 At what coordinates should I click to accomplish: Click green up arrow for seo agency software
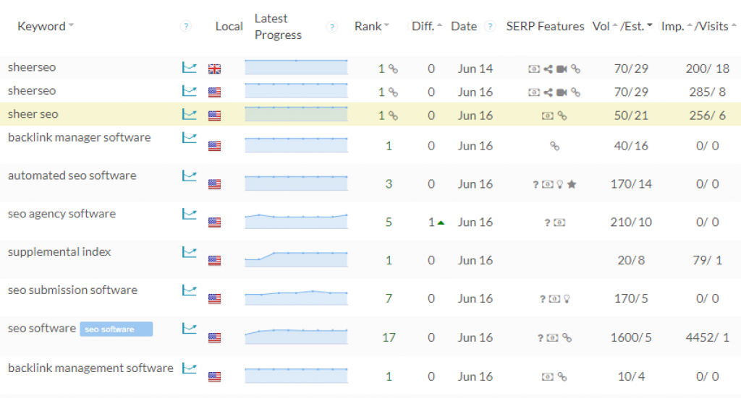pyautogui.click(x=441, y=222)
